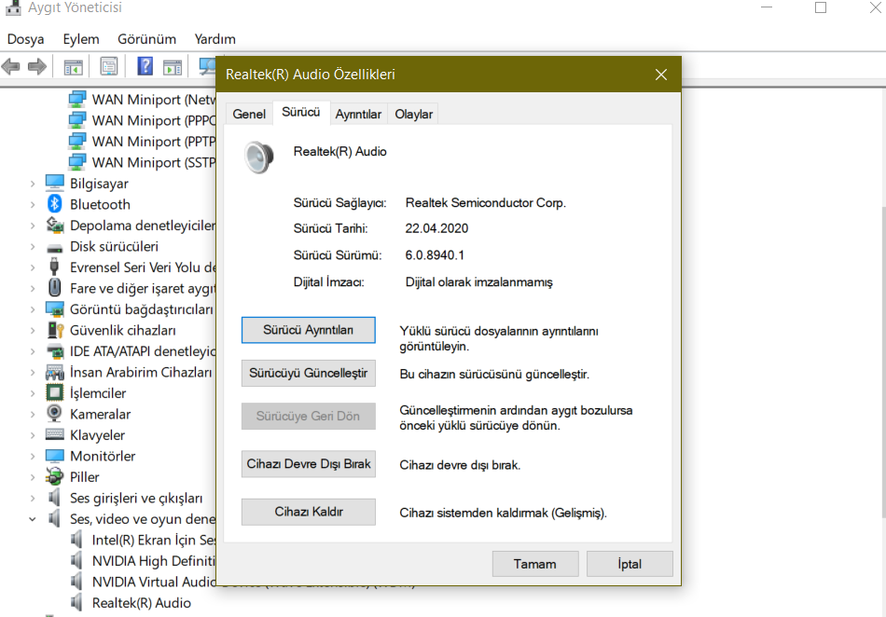Click the Kameralar webcam icon
886x617 pixels.
[x=54, y=414]
